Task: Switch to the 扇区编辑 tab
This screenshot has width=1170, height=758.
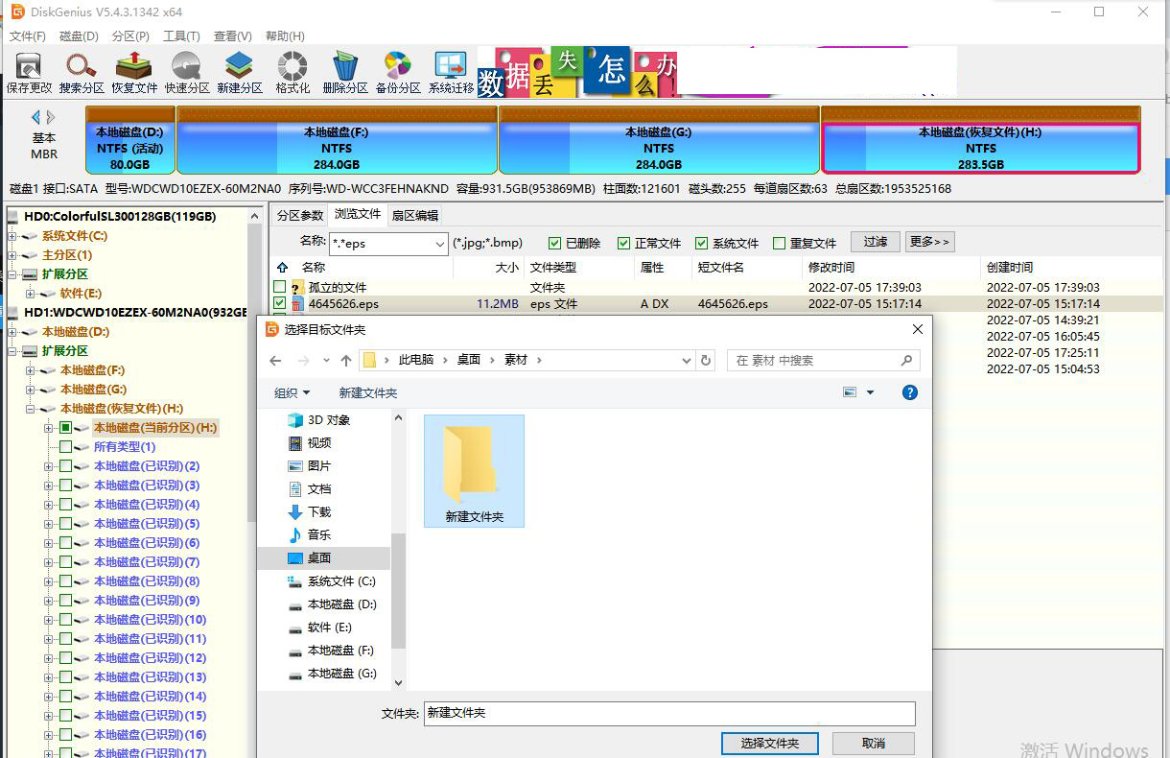Action: (415, 215)
